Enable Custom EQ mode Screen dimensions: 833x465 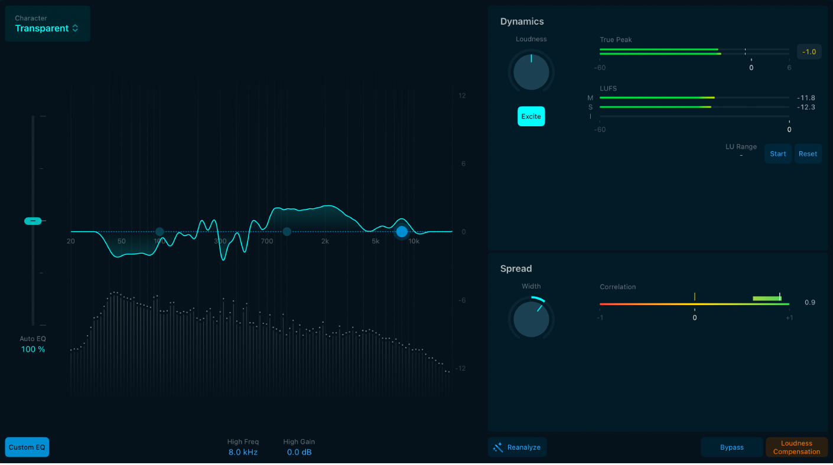pyautogui.click(x=27, y=447)
